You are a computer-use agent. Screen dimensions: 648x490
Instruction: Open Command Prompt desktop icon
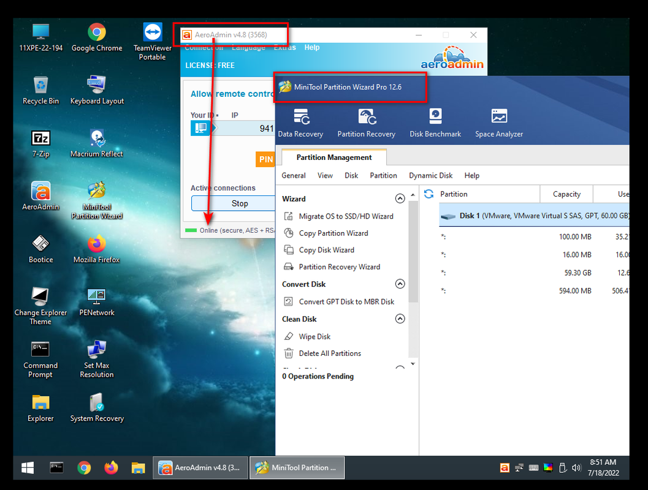coord(40,359)
